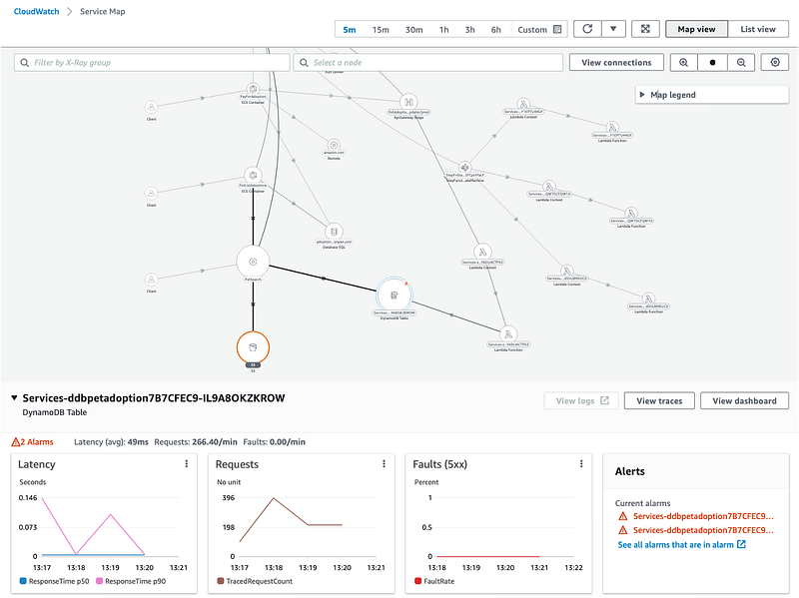Image resolution: width=799 pixels, height=598 pixels.
Task: Focus the Select a node search field
Action: tap(428, 62)
